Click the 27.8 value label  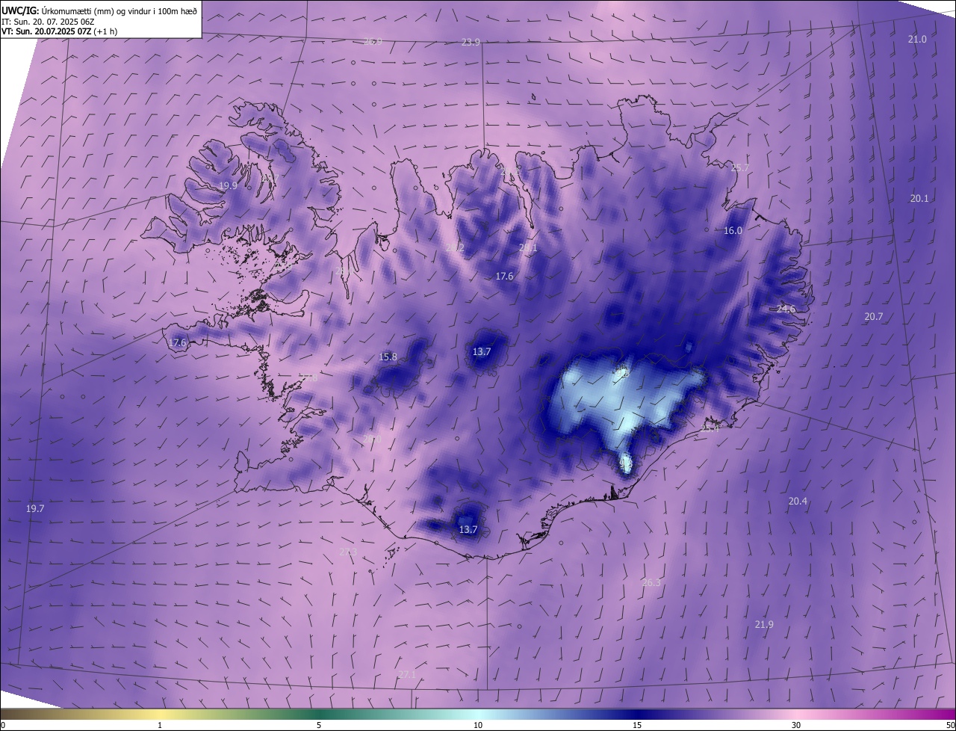308,378
